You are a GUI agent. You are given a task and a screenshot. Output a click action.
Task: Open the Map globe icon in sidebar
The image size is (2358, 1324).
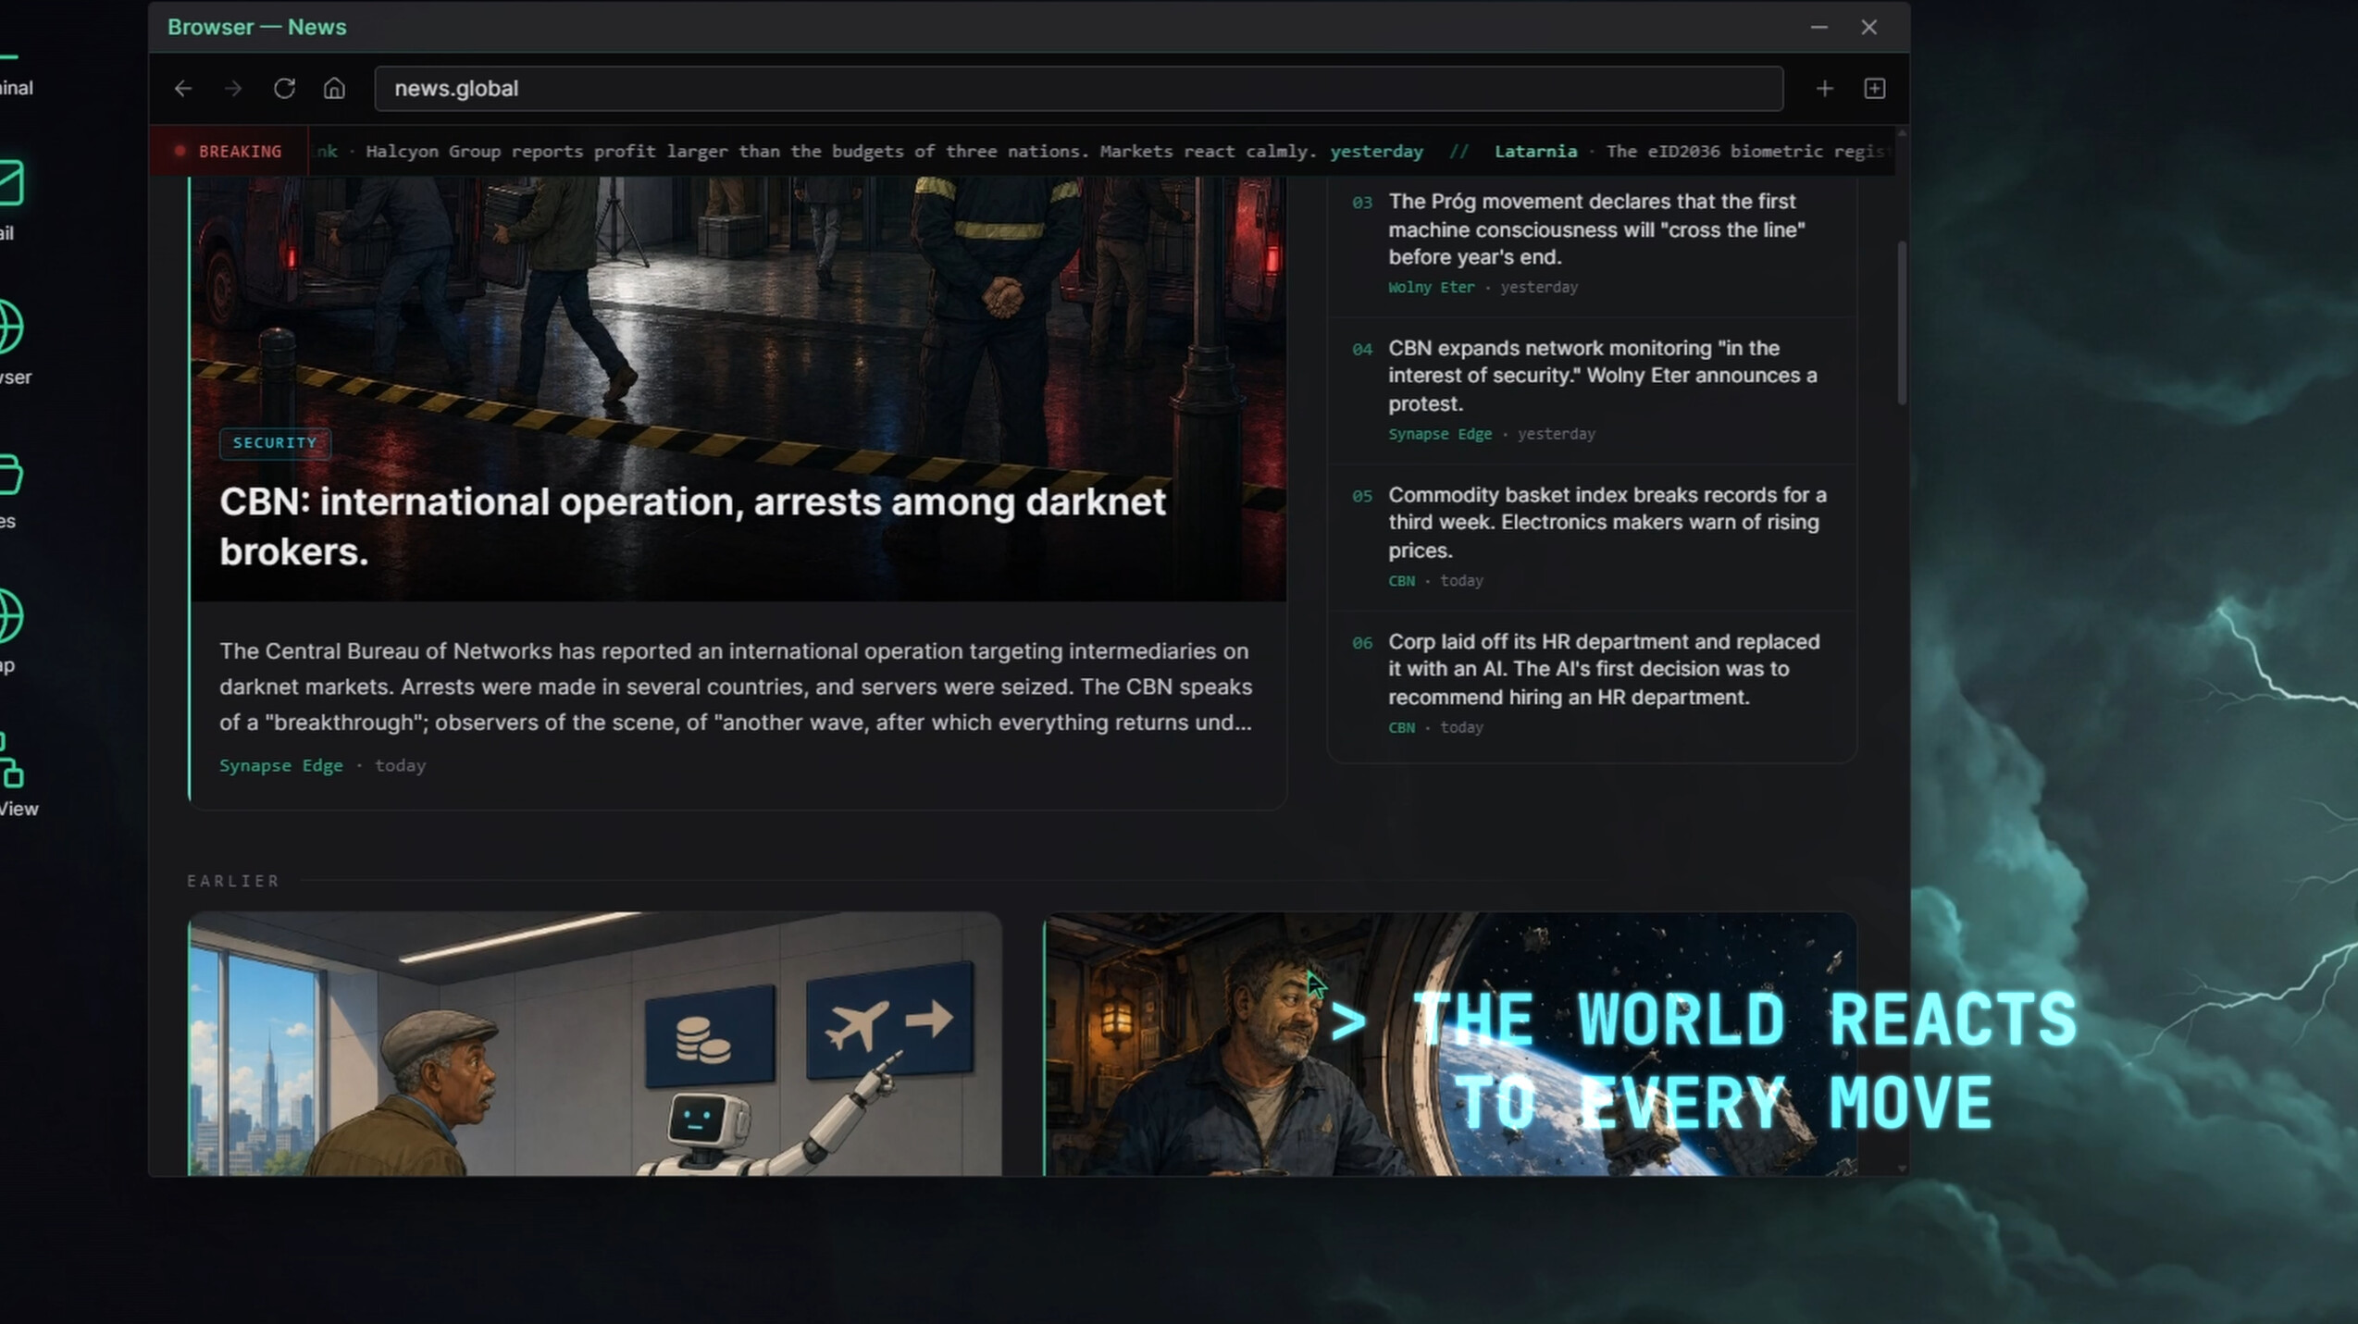coord(9,615)
